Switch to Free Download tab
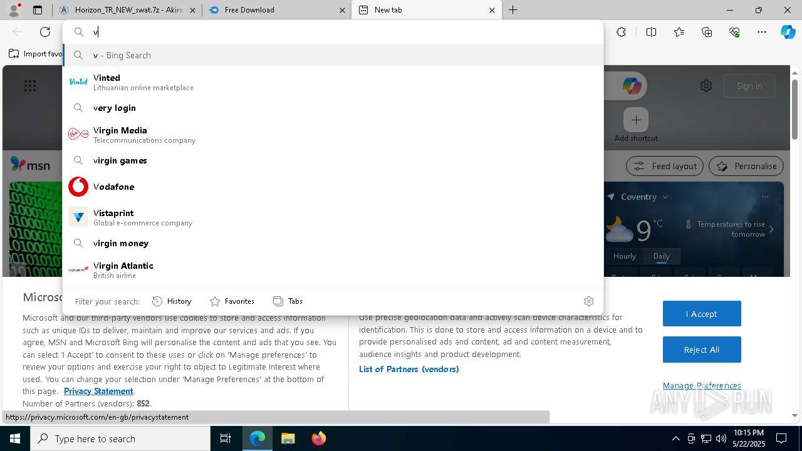The image size is (802, 451). tap(276, 10)
